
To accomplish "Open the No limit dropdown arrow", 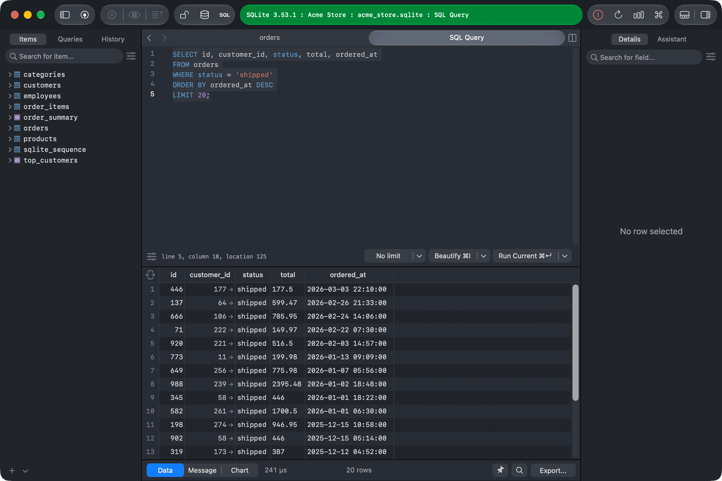I will [419, 256].
